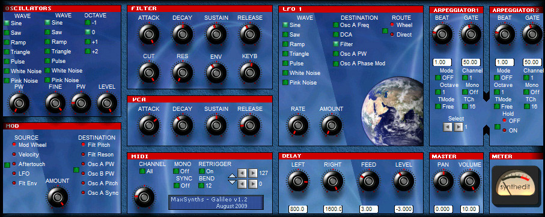Open Arpeggiator 1 TCh 16 selector
This screenshot has height=217, width=545.
pyautogui.click(x=464, y=107)
